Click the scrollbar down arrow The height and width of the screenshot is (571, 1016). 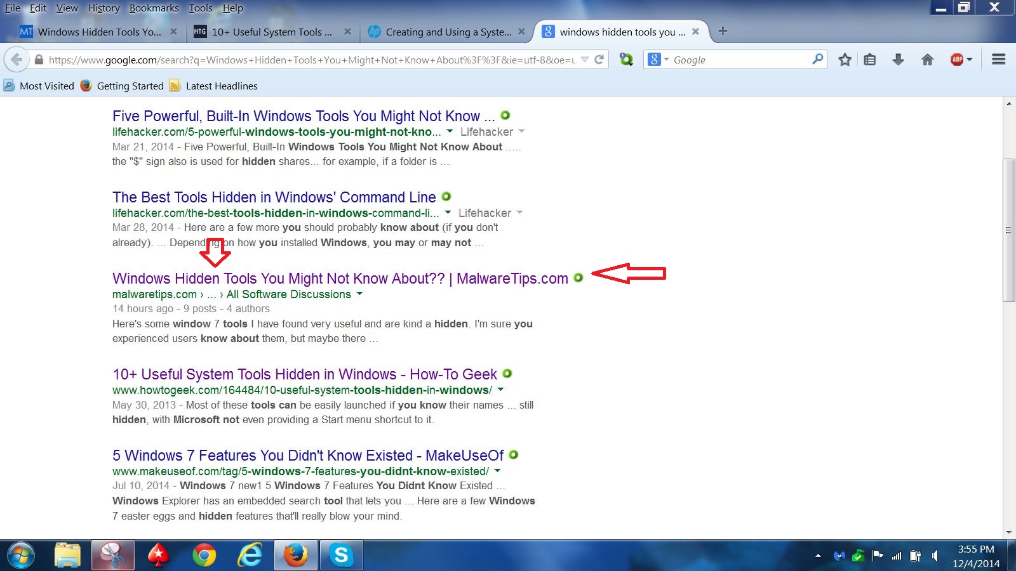click(1009, 533)
